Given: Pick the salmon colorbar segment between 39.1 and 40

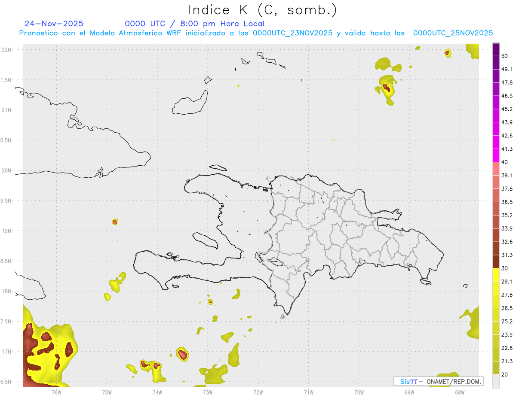Looking at the screenshot, I should tap(496, 169).
